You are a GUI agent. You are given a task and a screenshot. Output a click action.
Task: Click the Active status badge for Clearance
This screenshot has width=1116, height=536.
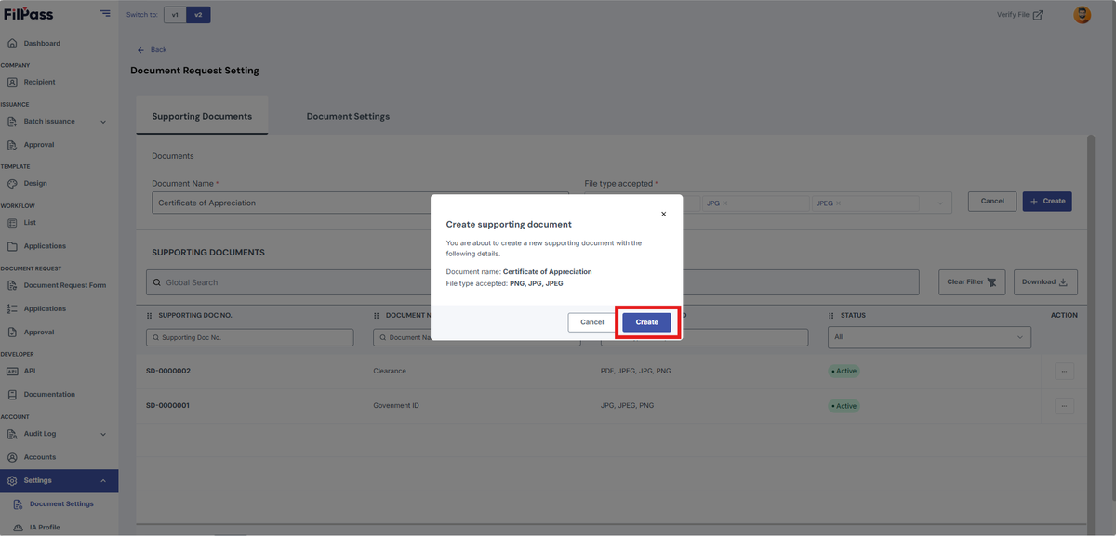(x=844, y=371)
